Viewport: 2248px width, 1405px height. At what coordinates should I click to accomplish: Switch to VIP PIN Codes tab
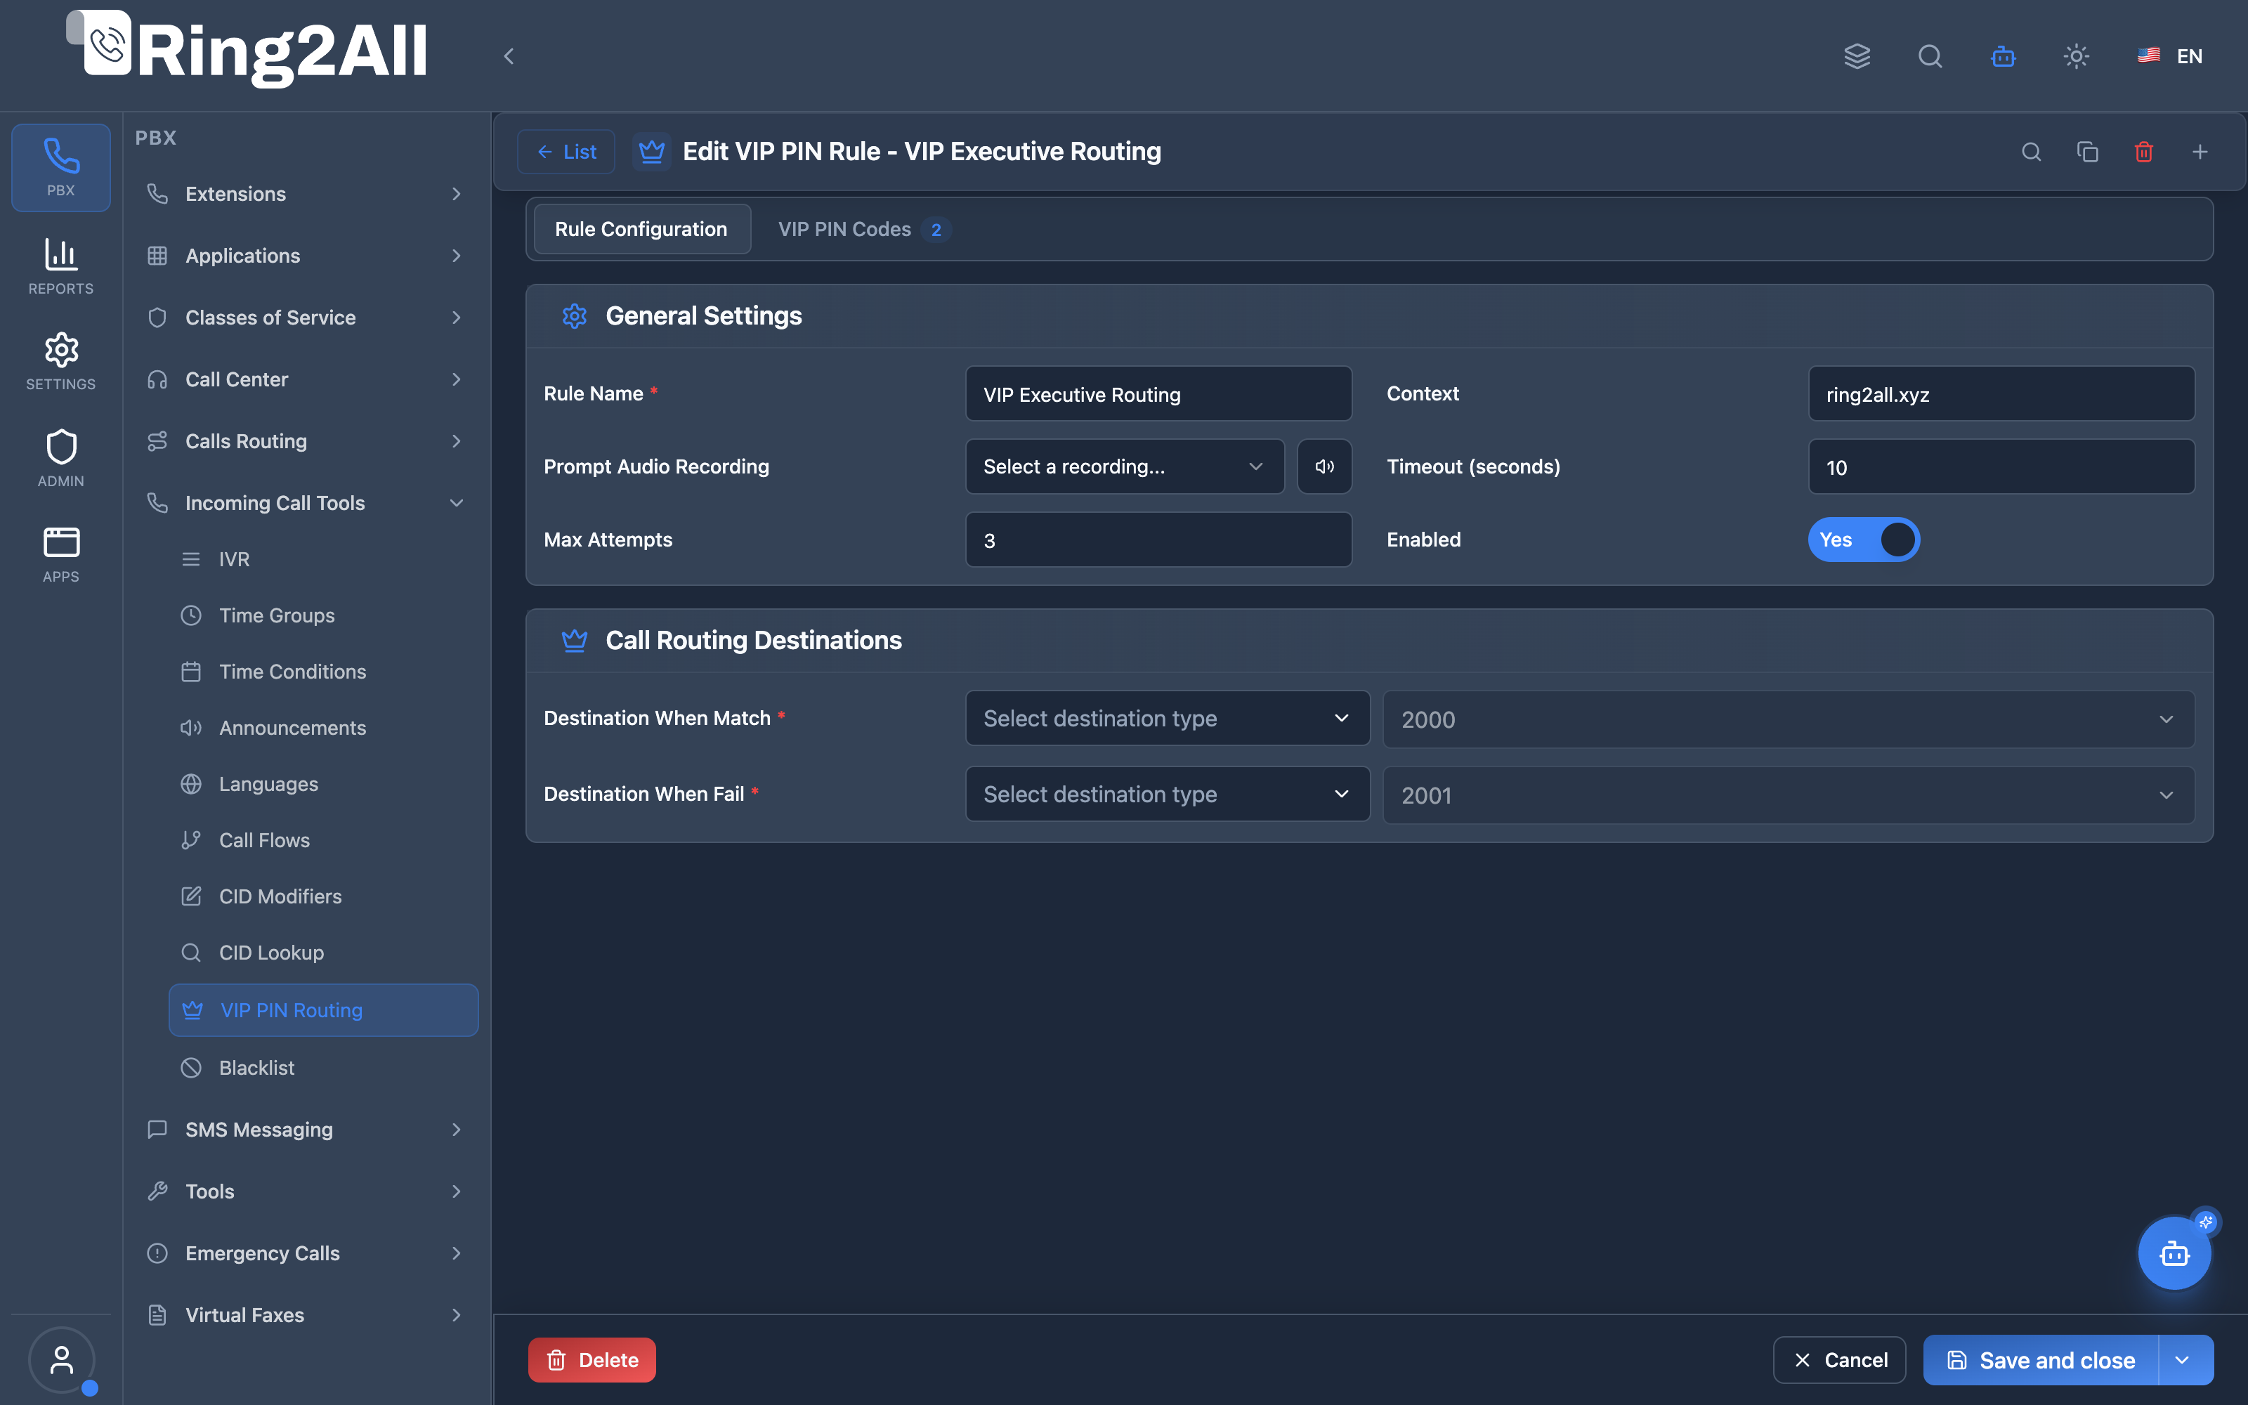865,230
